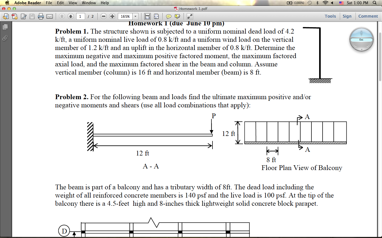This screenshot has width=382, height=238.
Task: Enable full screen mode with the fullscreen icon
Action: [189, 16]
